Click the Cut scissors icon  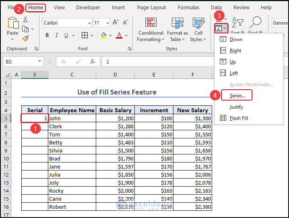click(x=25, y=19)
